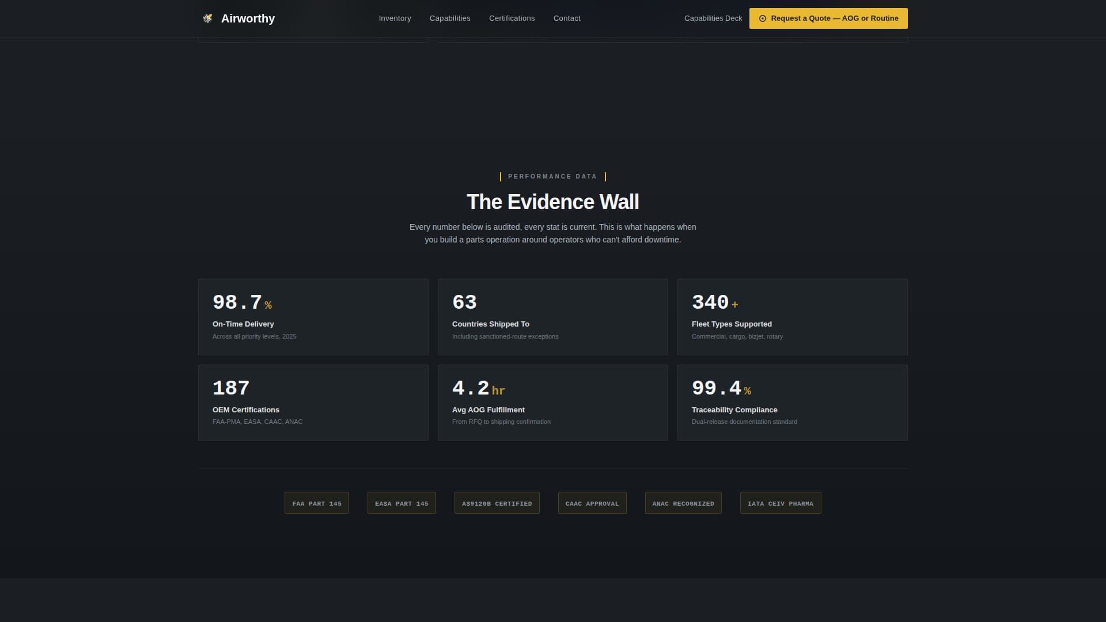Select the EASA PART 145 badge
The image size is (1106, 622).
pos(402,503)
